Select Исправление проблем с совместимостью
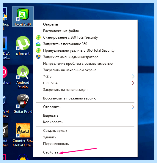Image resolution: width=157 pixels, height=163 pixels. pos(85,64)
